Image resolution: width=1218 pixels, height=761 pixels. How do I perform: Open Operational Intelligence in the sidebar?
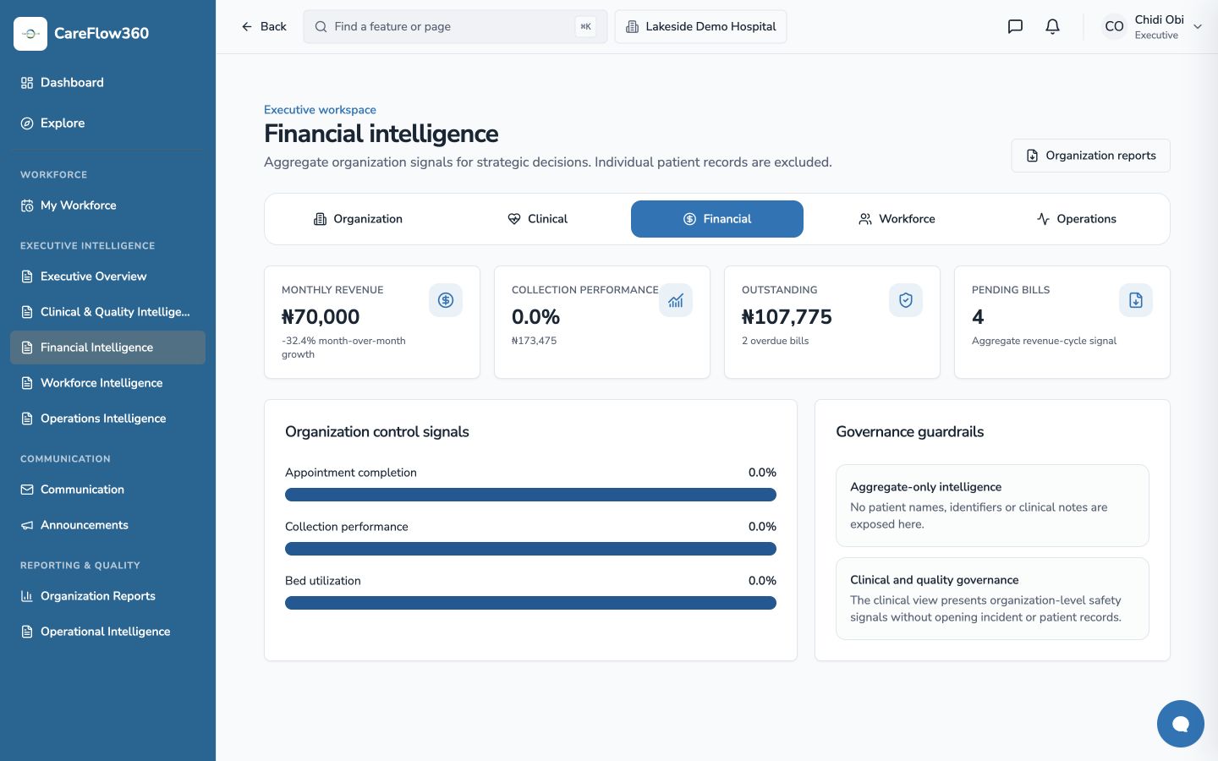[107, 632]
